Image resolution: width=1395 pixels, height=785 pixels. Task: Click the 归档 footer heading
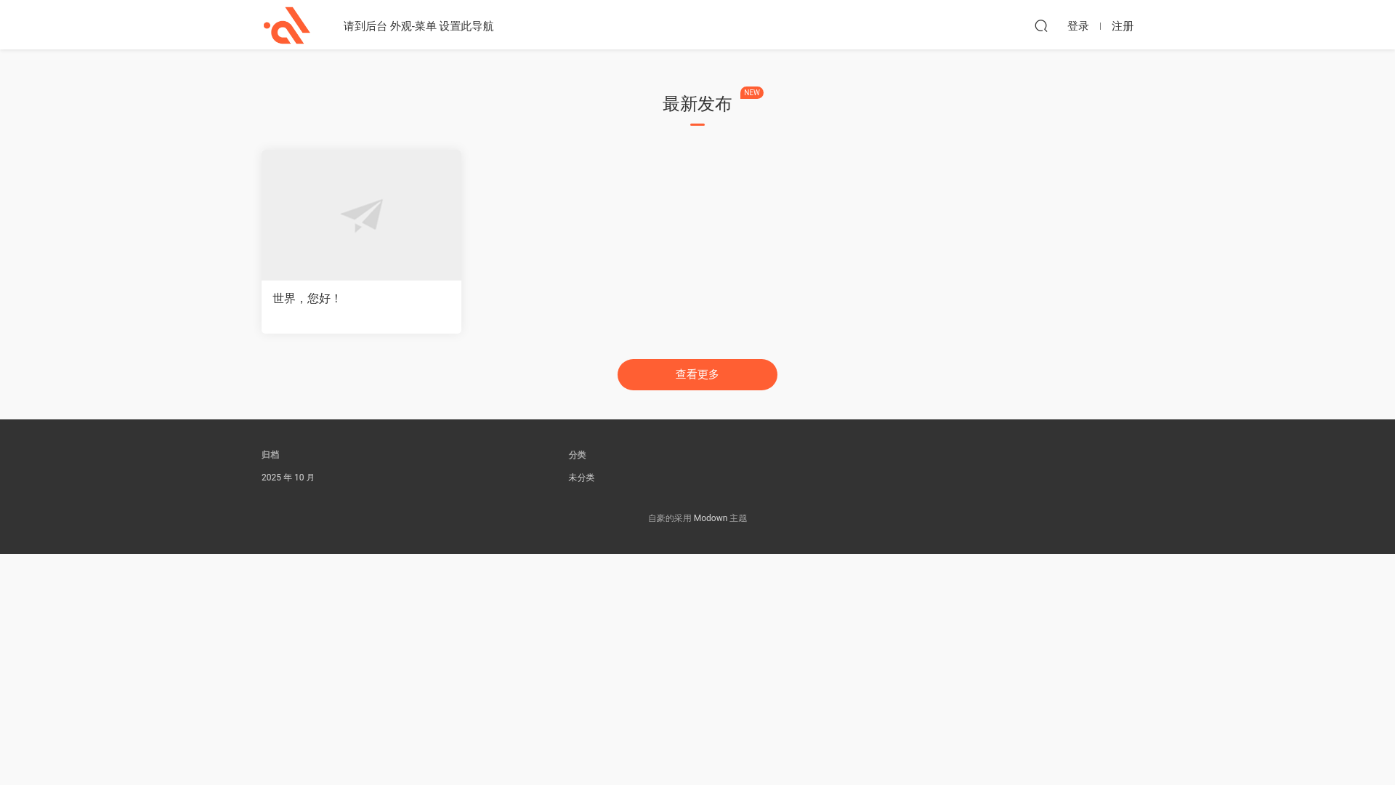270,455
